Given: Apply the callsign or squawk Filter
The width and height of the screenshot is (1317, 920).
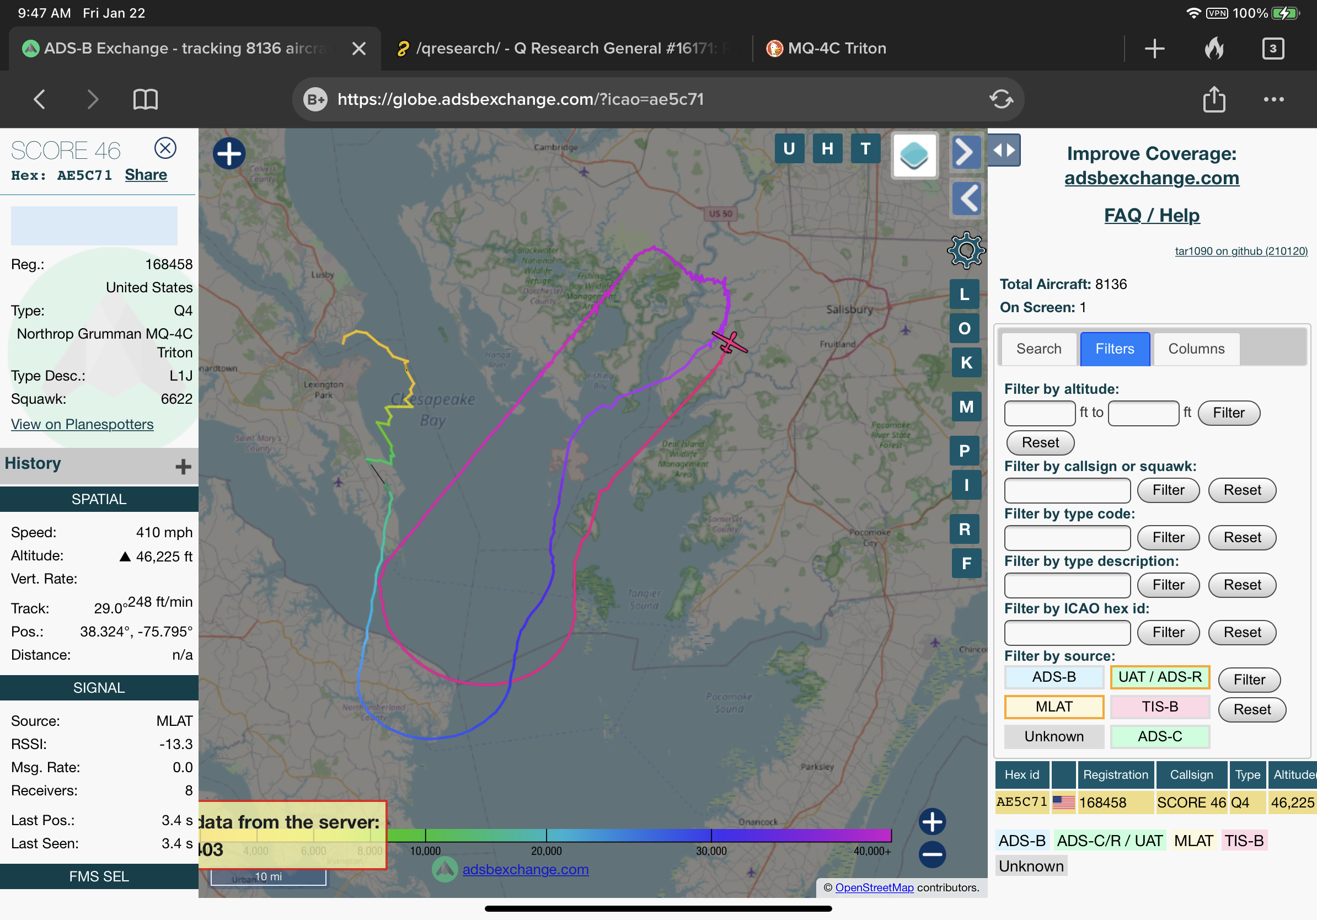Looking at the screenshot, I should click(1169, 490).
